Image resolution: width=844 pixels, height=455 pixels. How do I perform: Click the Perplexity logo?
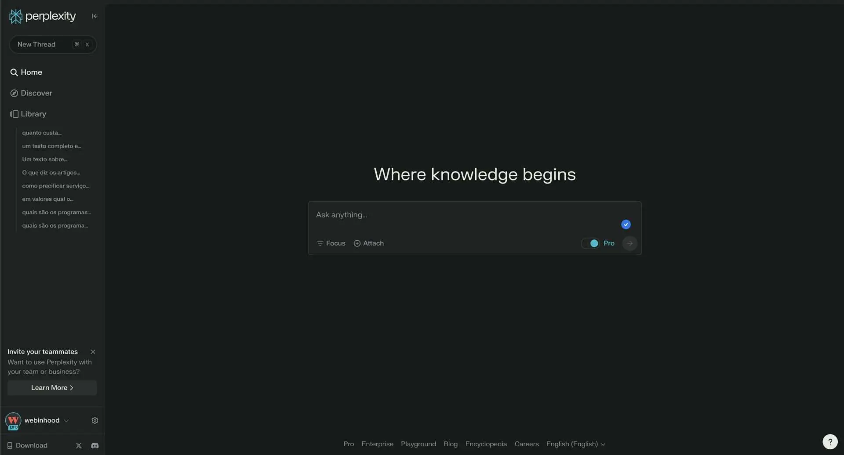tap(43, 16)
